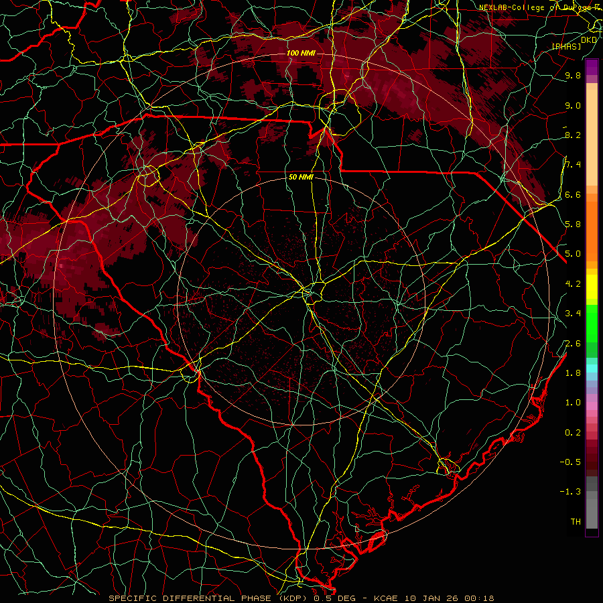Click the "50 NMI" range ring label

[x=301, y=177]
